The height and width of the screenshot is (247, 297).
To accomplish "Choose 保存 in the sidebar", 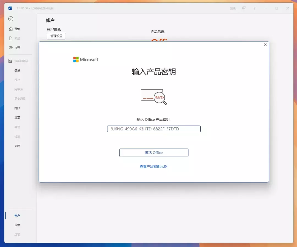I will click(17, 80).
